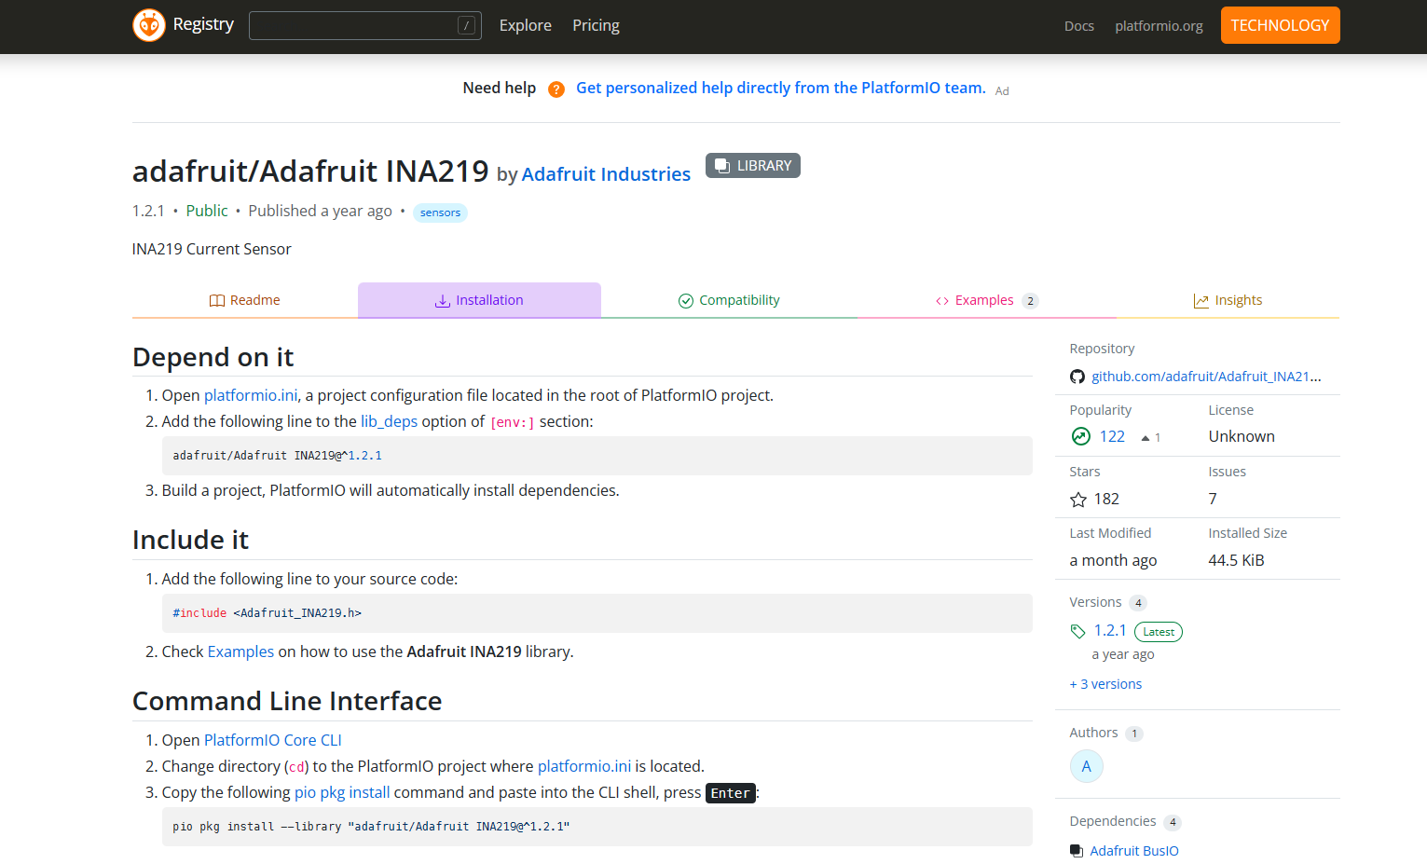The height and width of the screenshot is (864, 1427).
Task: Click the Installation download icon
Action: pyautogui.click(x=443, y=300)
